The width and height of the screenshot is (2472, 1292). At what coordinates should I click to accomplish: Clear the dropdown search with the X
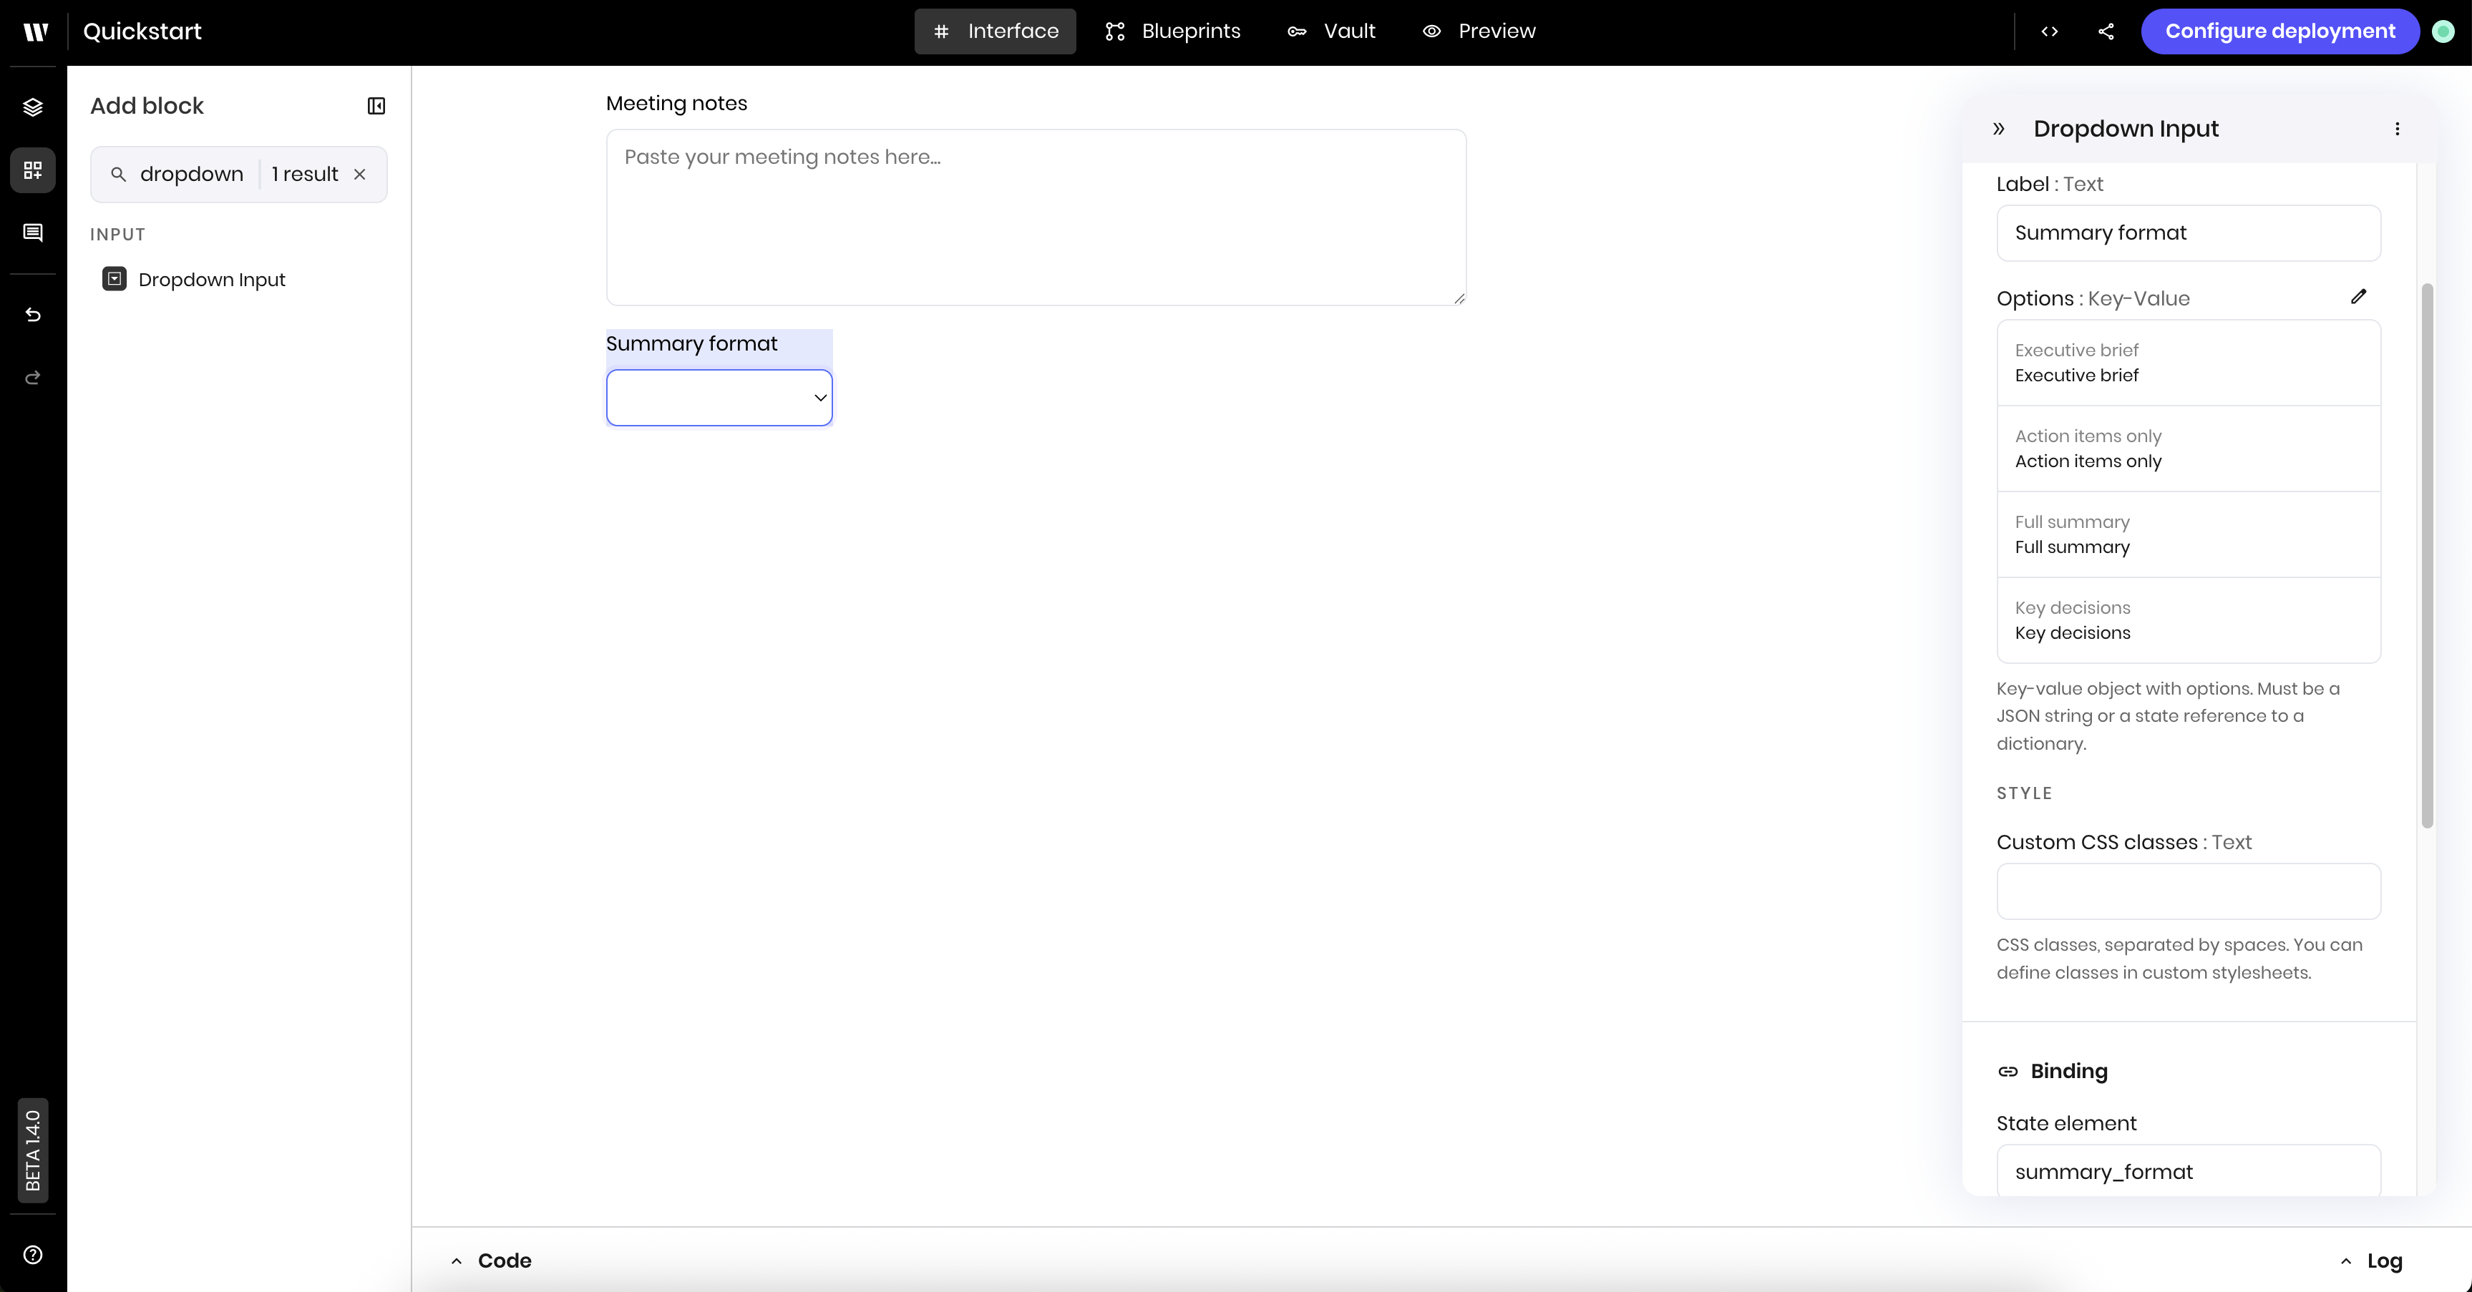pos(360,174)
